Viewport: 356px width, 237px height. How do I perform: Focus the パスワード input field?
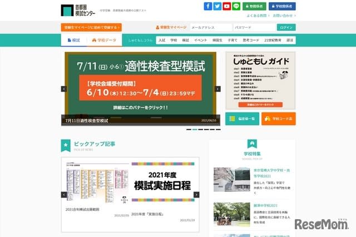tap(255, 27)
